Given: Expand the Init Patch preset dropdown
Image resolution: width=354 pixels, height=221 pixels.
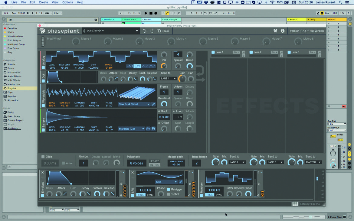Looking at the screenshot, I should [137, 31].
